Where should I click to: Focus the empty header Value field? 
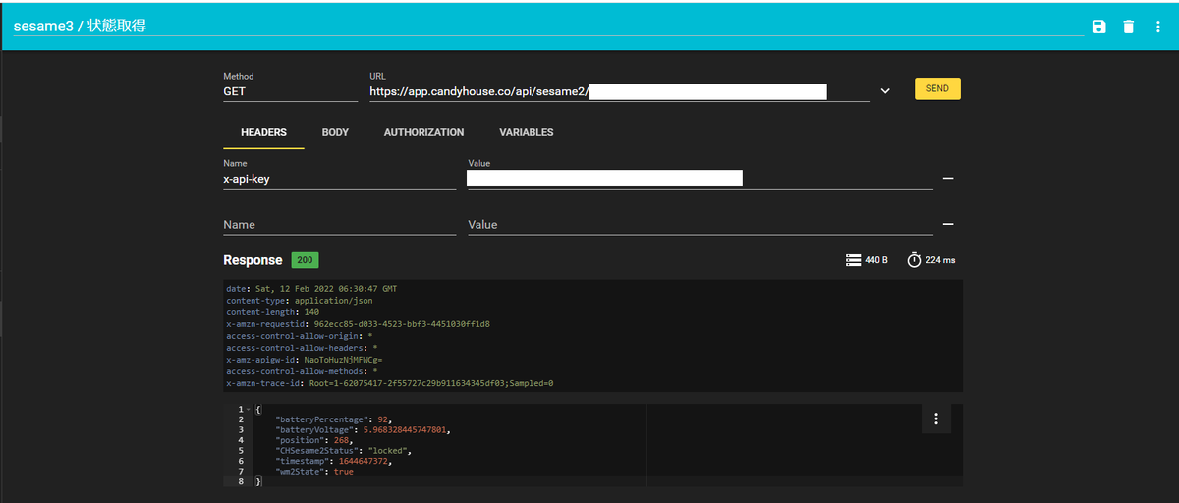pos(700,225)
